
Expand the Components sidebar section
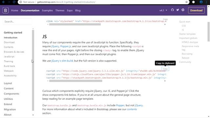pos(11,94)
